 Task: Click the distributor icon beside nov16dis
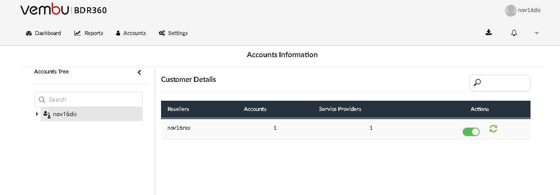47,114
